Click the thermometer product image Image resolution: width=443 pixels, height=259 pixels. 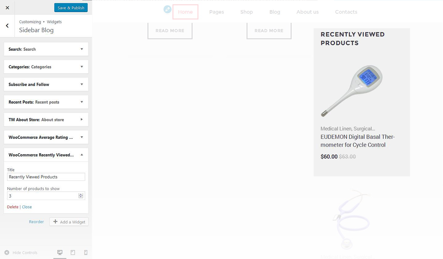[x=352, y=91]
